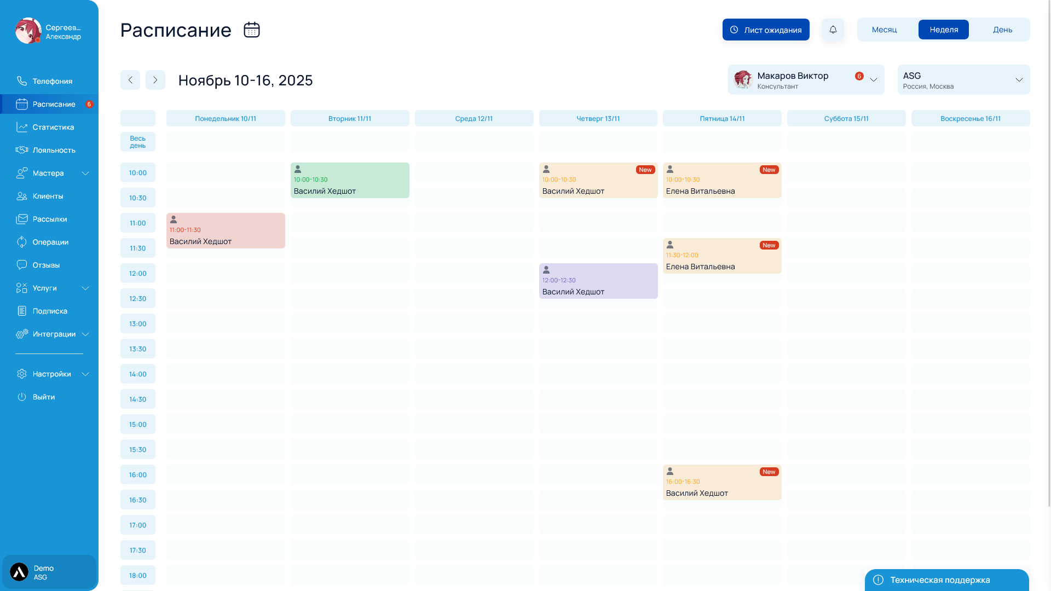Switch calendar view to День

[x=1002, y=30]
